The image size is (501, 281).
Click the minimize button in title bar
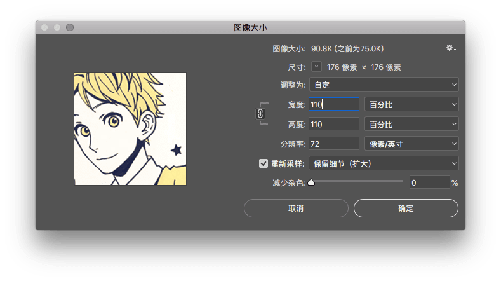tap(57, 28)
